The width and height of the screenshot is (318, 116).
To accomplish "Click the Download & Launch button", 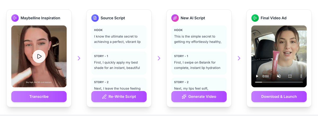I will point(279,97).
